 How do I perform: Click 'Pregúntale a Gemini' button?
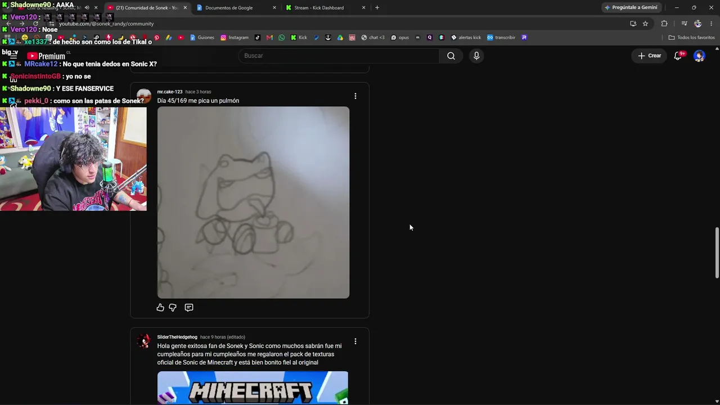[631, 7]
